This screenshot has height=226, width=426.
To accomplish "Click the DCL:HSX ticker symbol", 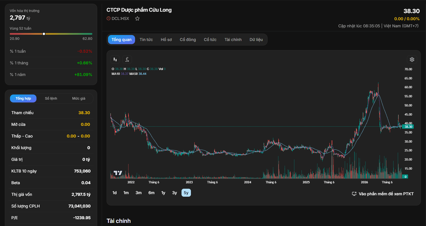I will point(120,19).
